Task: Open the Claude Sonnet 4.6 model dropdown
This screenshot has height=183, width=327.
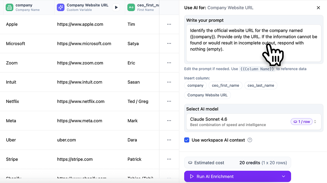Action: coord(253,122)
